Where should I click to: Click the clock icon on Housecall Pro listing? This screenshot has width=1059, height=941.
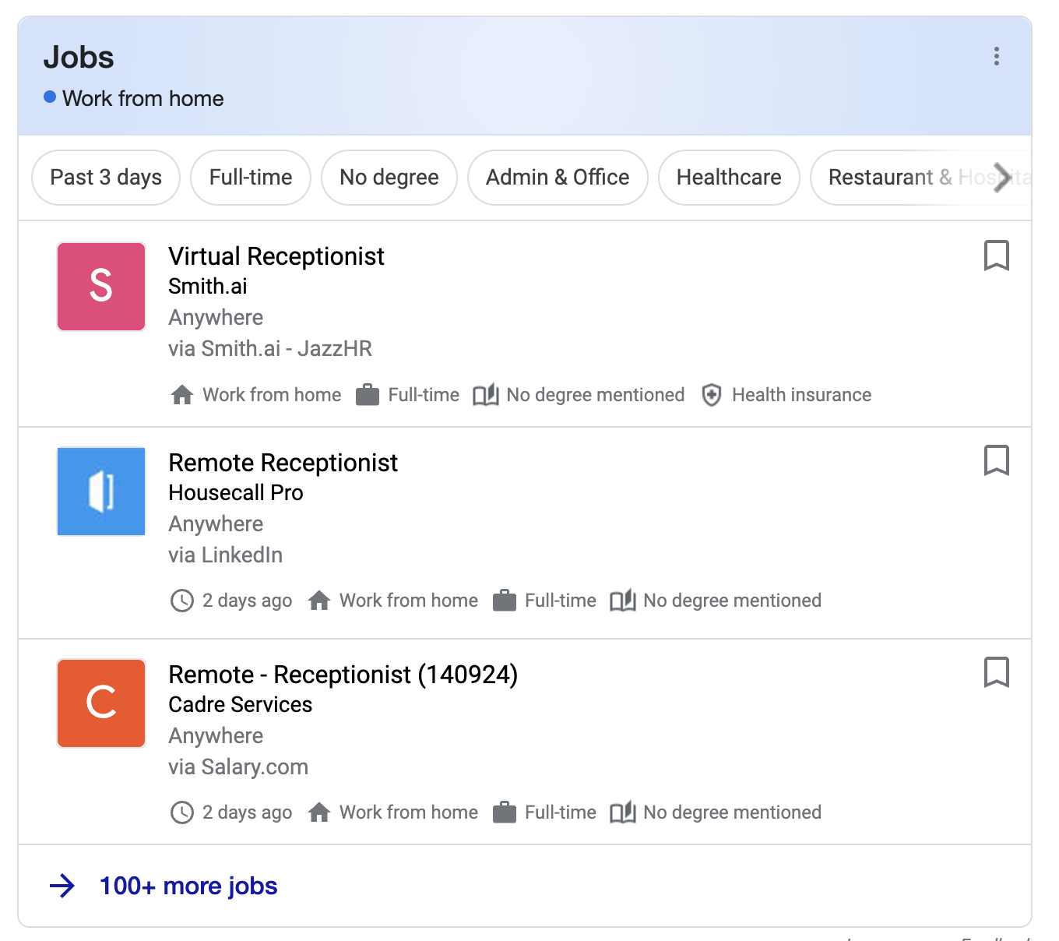tap(181, 601)
